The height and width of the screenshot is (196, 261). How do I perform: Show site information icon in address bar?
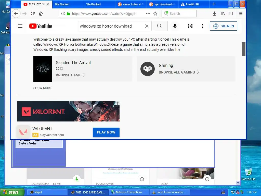tap(63, 14)
